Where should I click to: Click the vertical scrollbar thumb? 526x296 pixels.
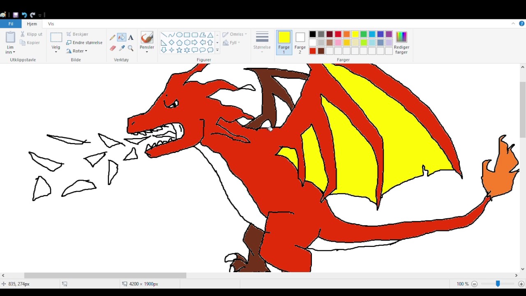(523, 109)
